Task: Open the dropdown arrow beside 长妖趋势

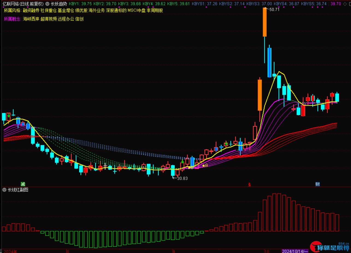Action: click(48, 4)
